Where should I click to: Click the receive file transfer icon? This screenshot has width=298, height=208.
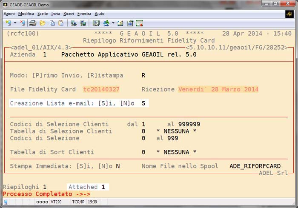(83, 23)
